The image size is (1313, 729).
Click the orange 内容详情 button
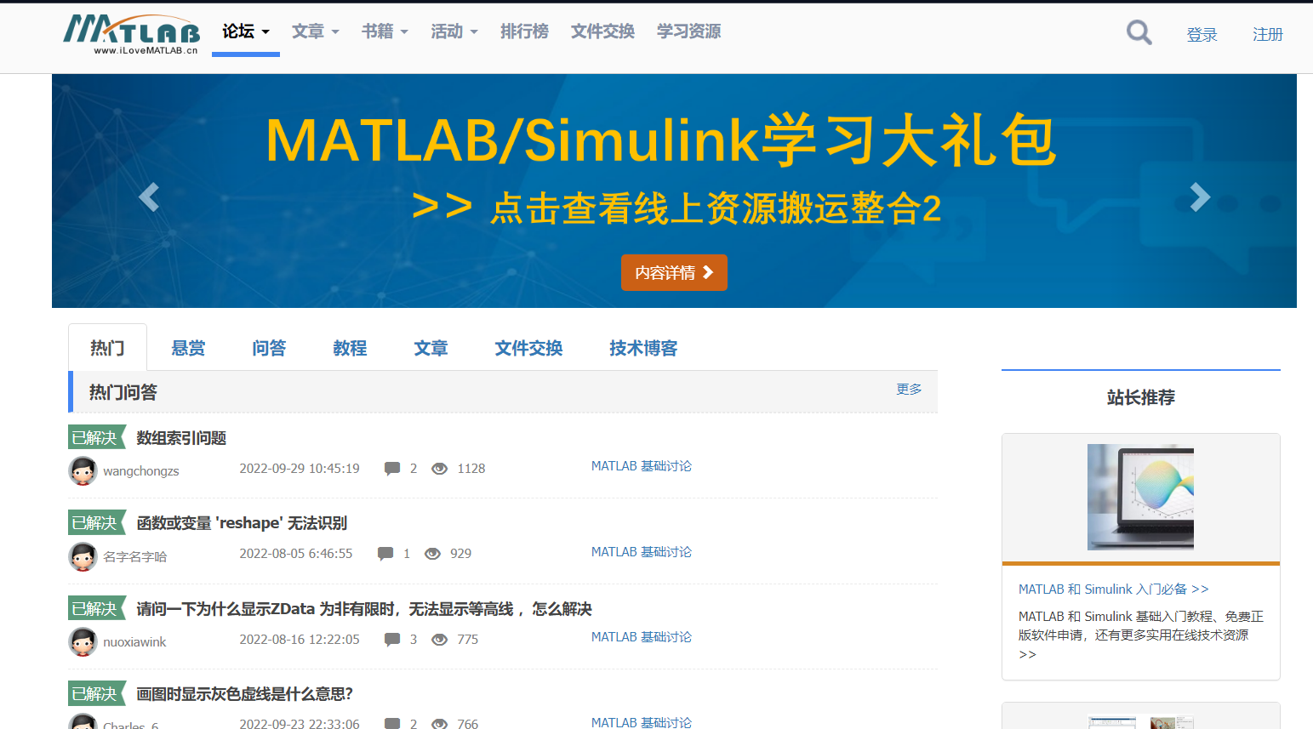tap(674, 273)
